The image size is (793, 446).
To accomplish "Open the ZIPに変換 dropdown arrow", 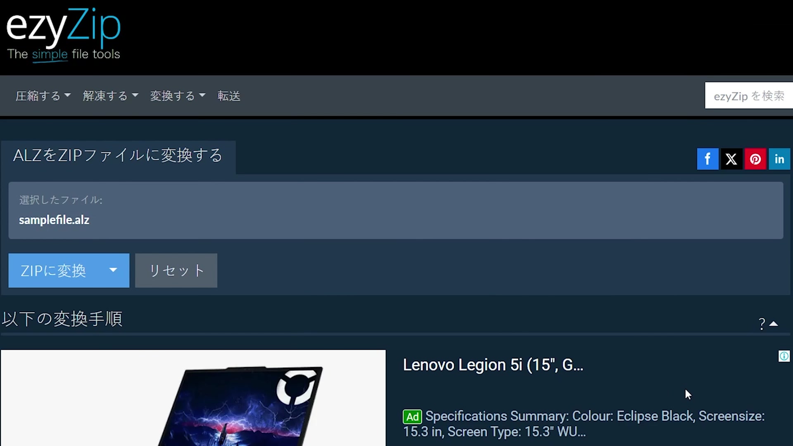I will click(x=113, y=270).
